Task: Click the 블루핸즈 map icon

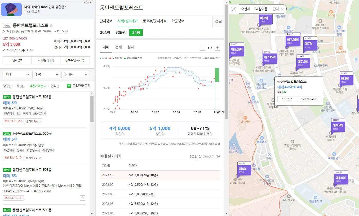Action: click(x=262, y=138)
